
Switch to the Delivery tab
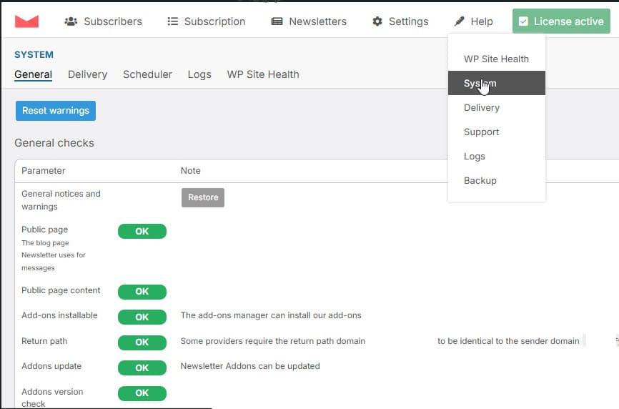[87, 74]
